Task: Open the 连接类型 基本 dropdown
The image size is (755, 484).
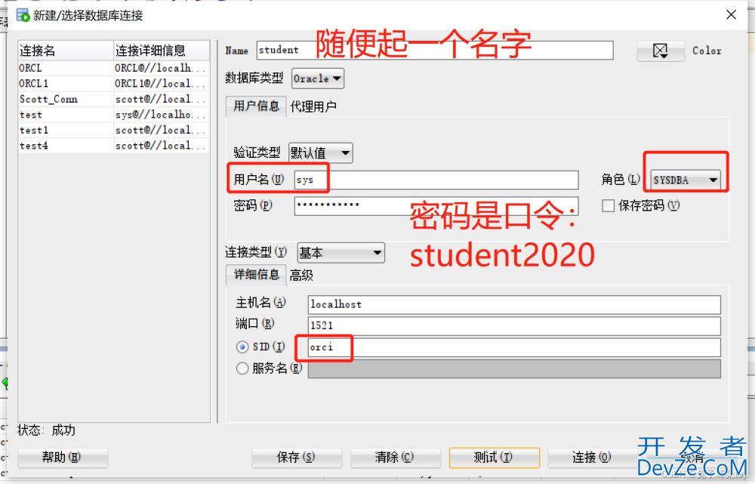Action: (341, 252)
